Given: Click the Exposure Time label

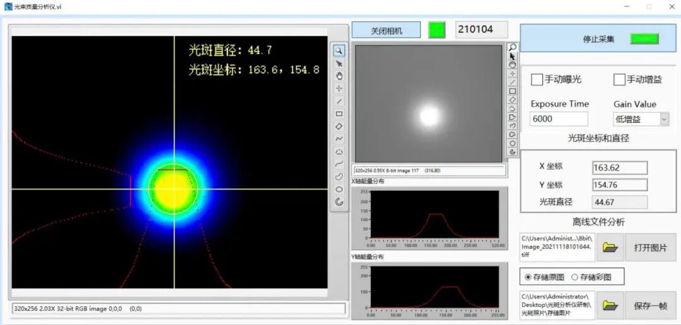Looking at the screenshot, I should [560, 104].
